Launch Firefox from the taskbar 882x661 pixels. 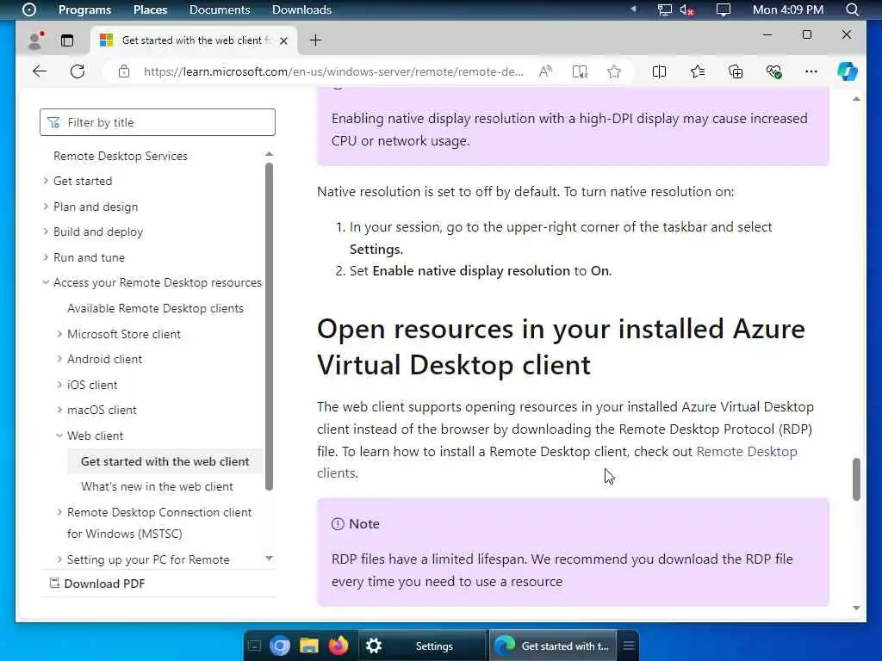(339, 646)
